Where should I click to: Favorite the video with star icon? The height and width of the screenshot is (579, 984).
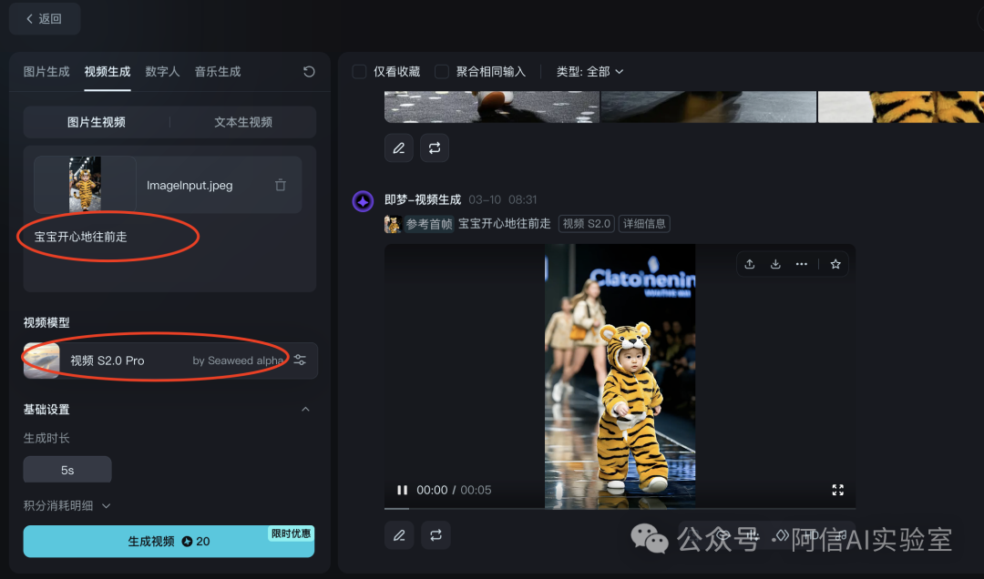click(835, 264)
